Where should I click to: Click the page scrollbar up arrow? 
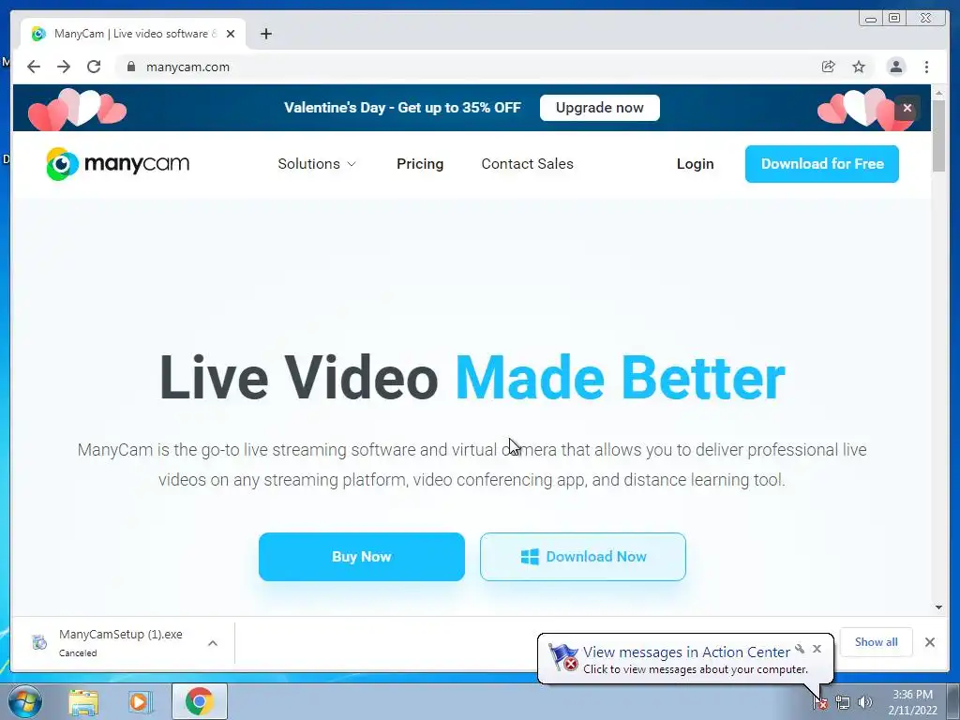click(938, 93)
